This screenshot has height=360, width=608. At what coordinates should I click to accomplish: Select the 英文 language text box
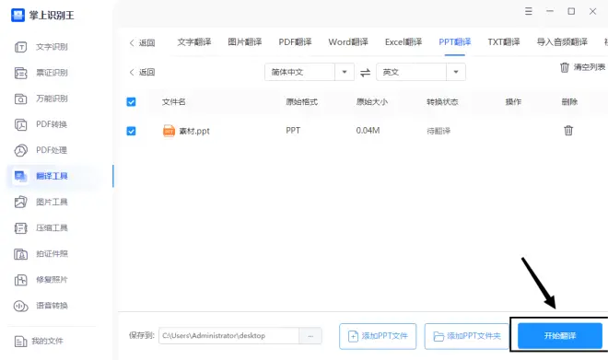pyautogui.click(x=411, y=72)
